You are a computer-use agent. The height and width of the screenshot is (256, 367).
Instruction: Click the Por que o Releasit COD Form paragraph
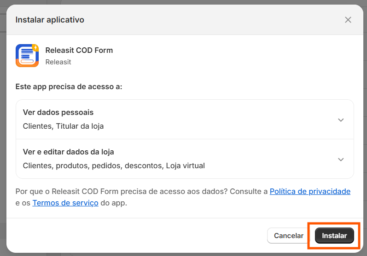183,197
